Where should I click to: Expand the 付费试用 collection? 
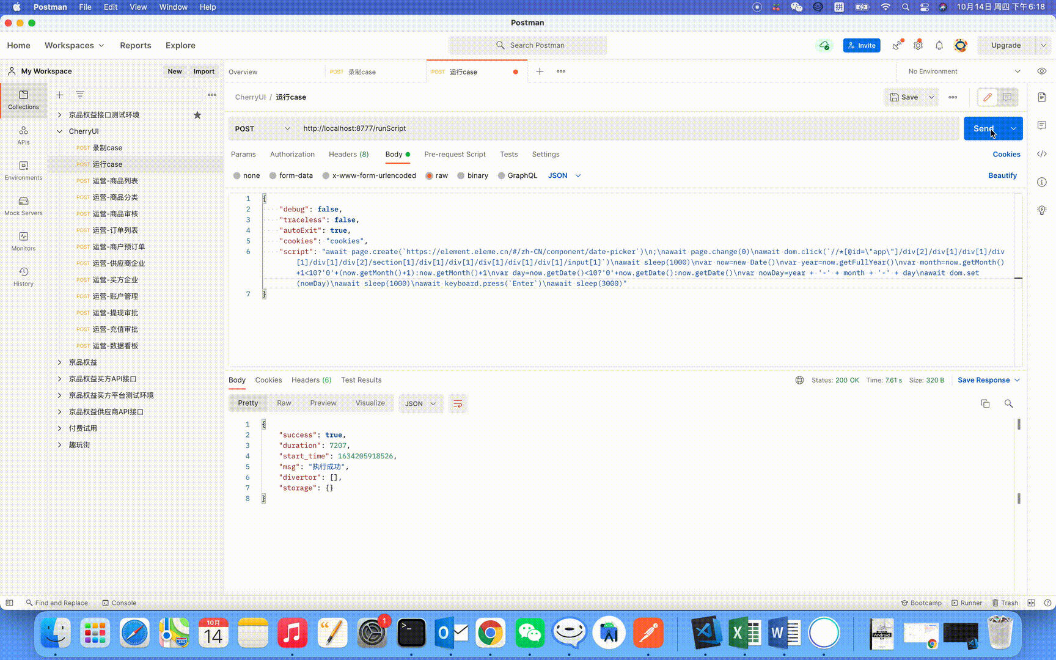(x=59, y=428)
